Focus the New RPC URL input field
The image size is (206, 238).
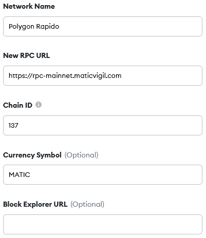coord(103,75)
